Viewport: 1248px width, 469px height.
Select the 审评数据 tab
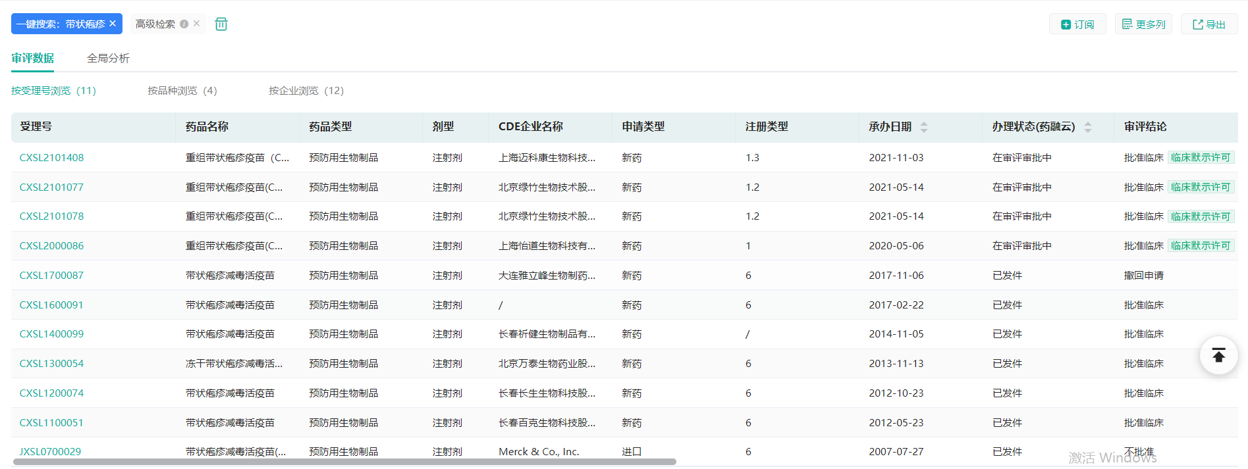point(33,59)
